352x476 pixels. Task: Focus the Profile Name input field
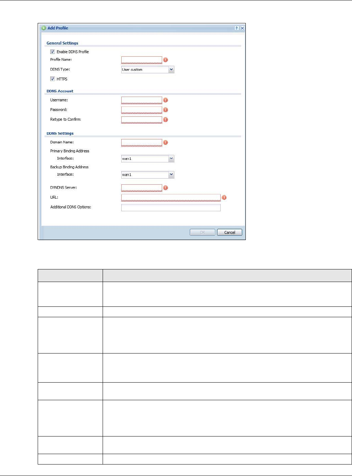[142, 60]
